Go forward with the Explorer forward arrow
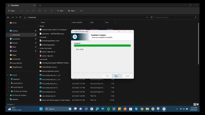This screenshot has width=205, height=115. coord(12,17)
